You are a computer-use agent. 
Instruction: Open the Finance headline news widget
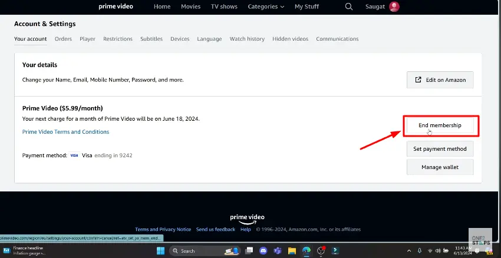tap(25, 251)
